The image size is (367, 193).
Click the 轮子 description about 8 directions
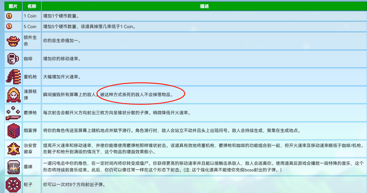[74, 185]
